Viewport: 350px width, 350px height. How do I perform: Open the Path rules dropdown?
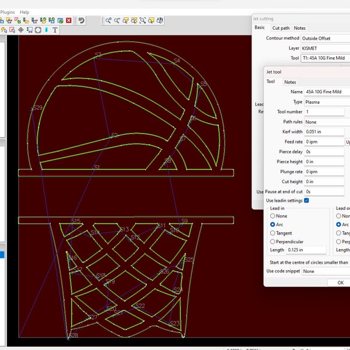327,122
